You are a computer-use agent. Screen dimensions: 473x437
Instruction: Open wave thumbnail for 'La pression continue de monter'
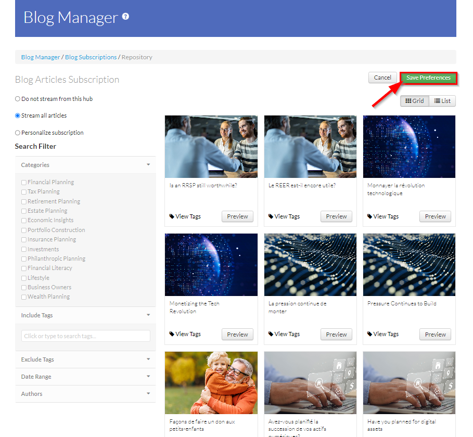click(310, 264)
